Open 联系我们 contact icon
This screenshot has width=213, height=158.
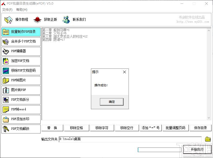66,19
